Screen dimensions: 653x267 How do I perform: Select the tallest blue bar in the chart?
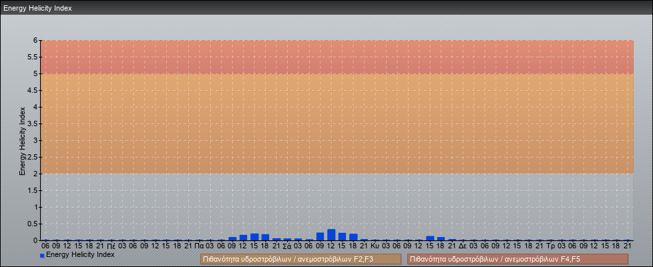331,235
